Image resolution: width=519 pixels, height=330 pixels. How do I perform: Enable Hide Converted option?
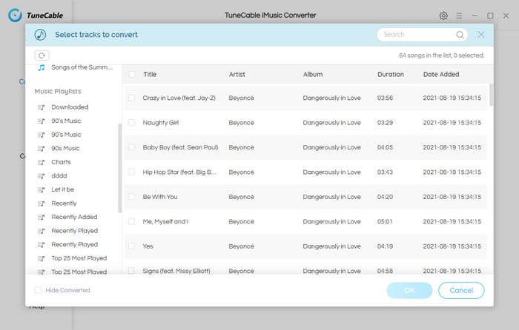[x=38, y=290]
